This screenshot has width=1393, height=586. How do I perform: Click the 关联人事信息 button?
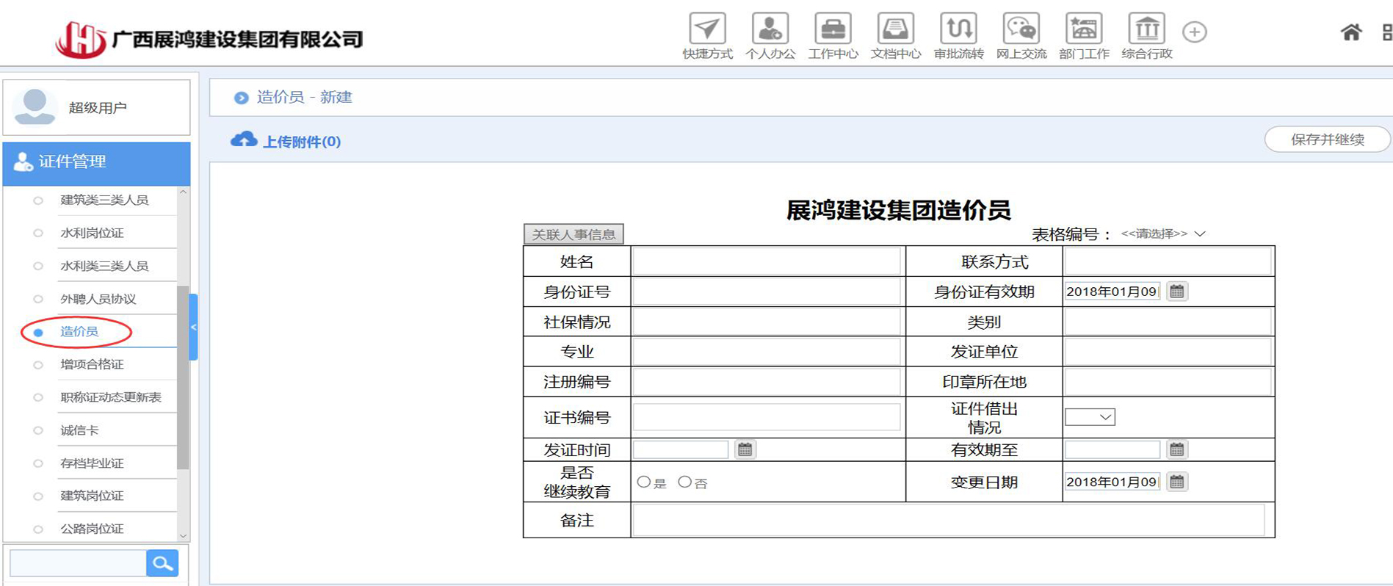574,234
